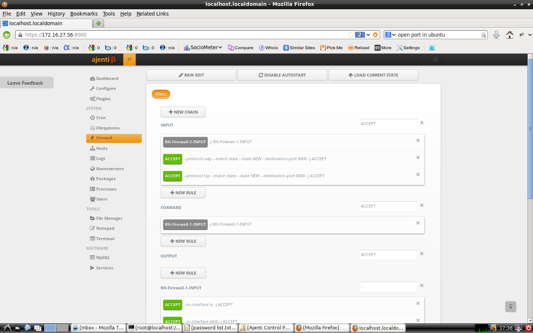Click Disable Autostart for the firewall
533x333 pixels.
coord(282,75)
